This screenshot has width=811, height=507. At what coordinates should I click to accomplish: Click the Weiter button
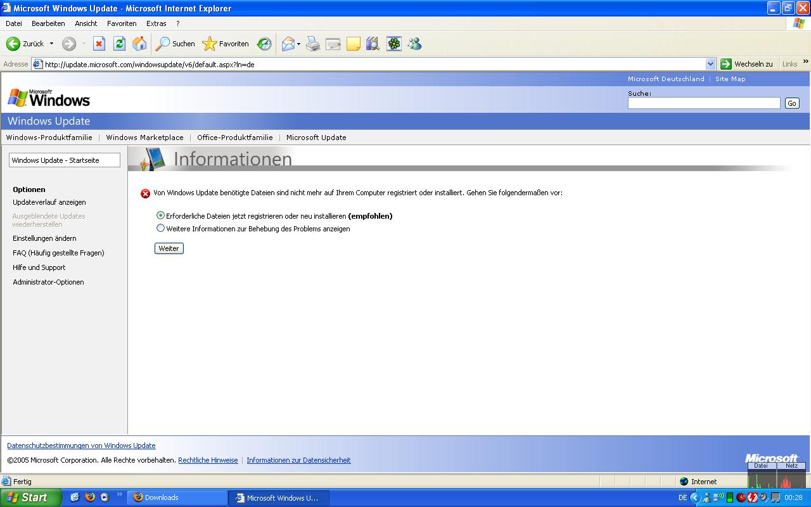point(169,248)
